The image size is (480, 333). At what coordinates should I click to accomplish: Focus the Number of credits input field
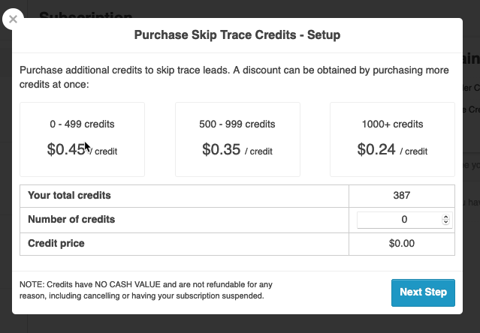pyautogui.click(x=400, y=220)
